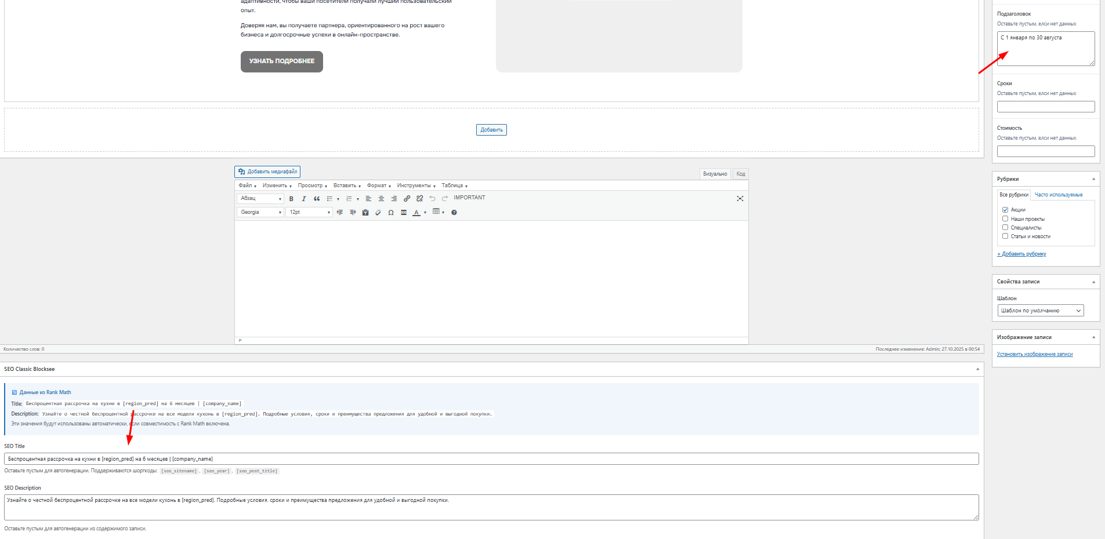Enter distraction-free fullscreen mode icon
1105x539 pixels.
pos(740,199)
